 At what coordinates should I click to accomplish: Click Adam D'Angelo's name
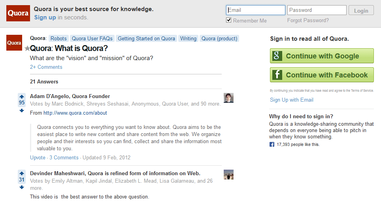click(49, 96)
